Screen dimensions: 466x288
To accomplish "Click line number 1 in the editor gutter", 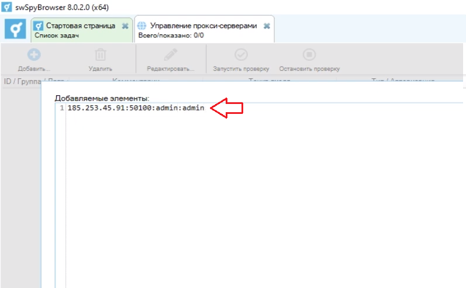I will (x=61, y=109).
